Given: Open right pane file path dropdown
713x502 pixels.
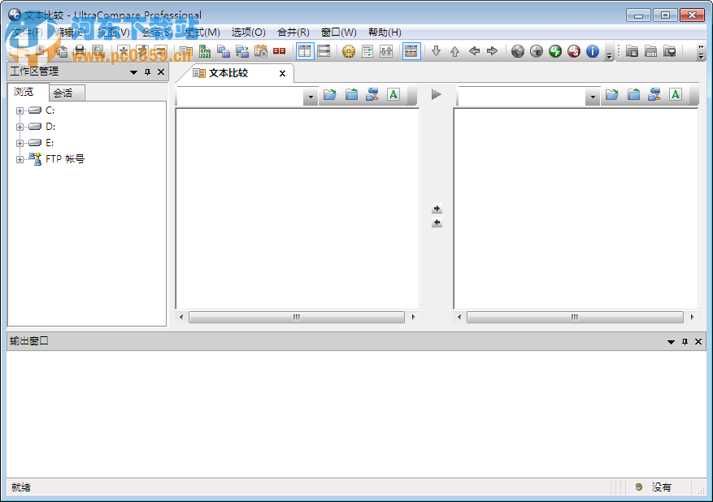Looking at the screenshot, I should [x=593, y=97].
